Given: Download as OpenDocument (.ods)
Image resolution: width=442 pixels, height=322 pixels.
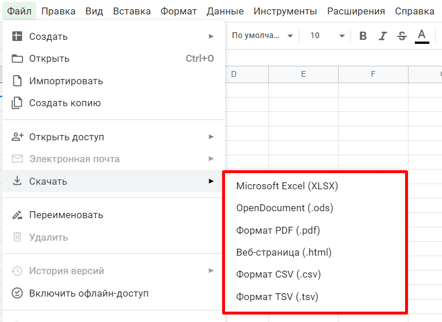Looking at the screenshot, I should tap(315, 208).
